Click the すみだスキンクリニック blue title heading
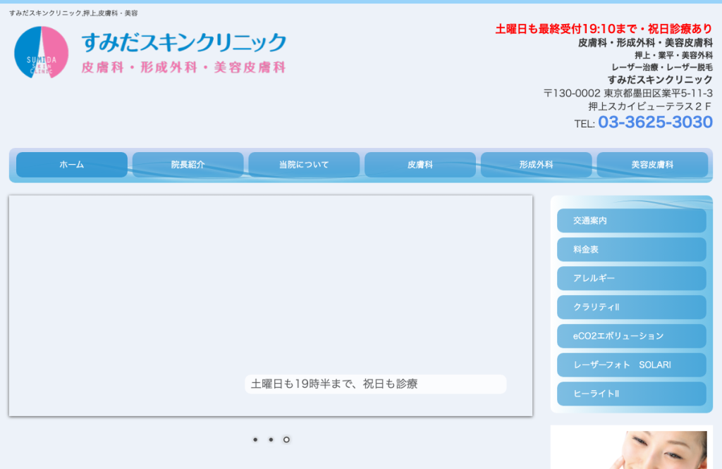 point(184,42)
